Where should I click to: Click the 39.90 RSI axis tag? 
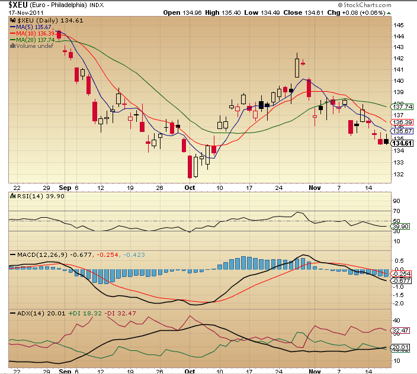(x=400, y=226)
